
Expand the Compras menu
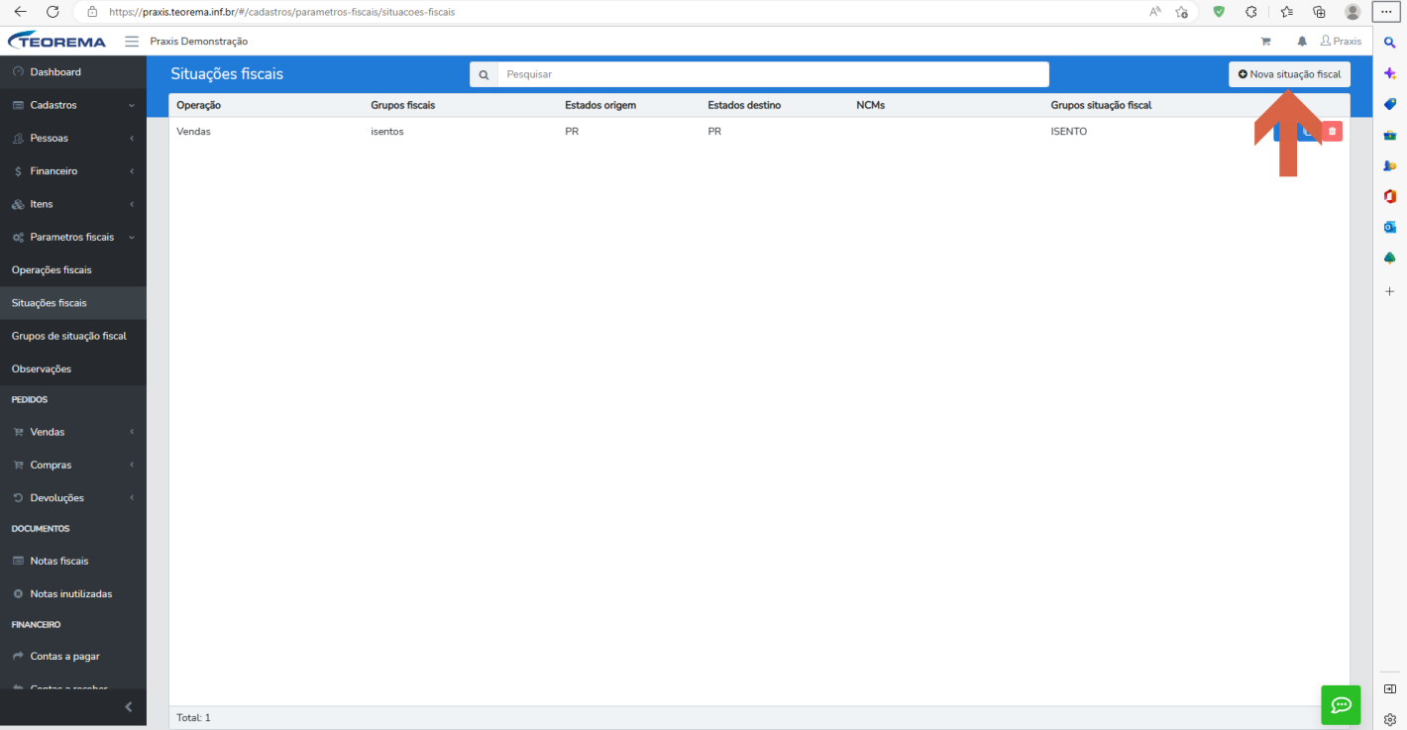(x=73, y=465)
